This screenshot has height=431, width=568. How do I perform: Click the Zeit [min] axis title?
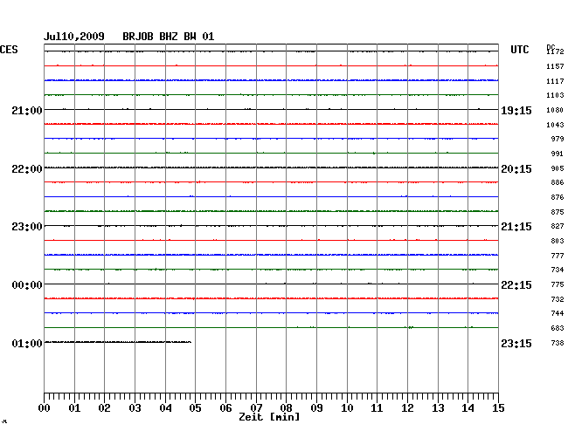pyautogui.click(x=269, y=417)
